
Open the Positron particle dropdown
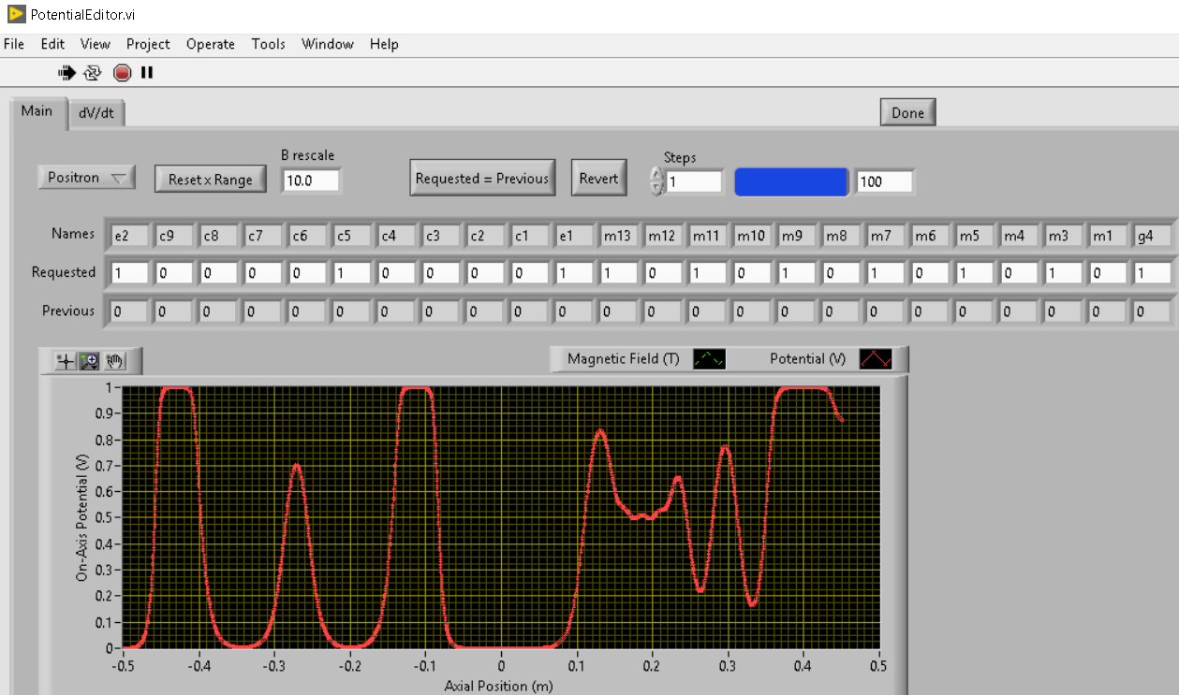tap(86, 178)
